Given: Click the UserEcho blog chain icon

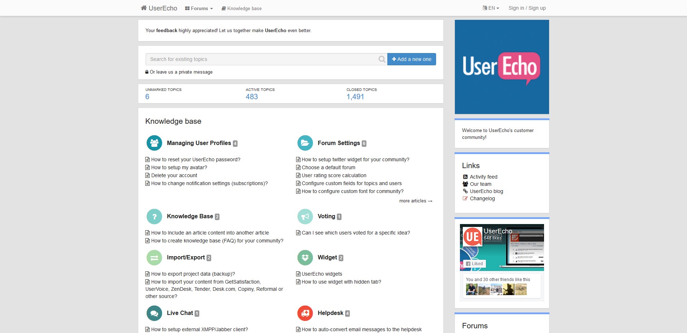Looking at the screenshot, I should [x=465, y=191].
